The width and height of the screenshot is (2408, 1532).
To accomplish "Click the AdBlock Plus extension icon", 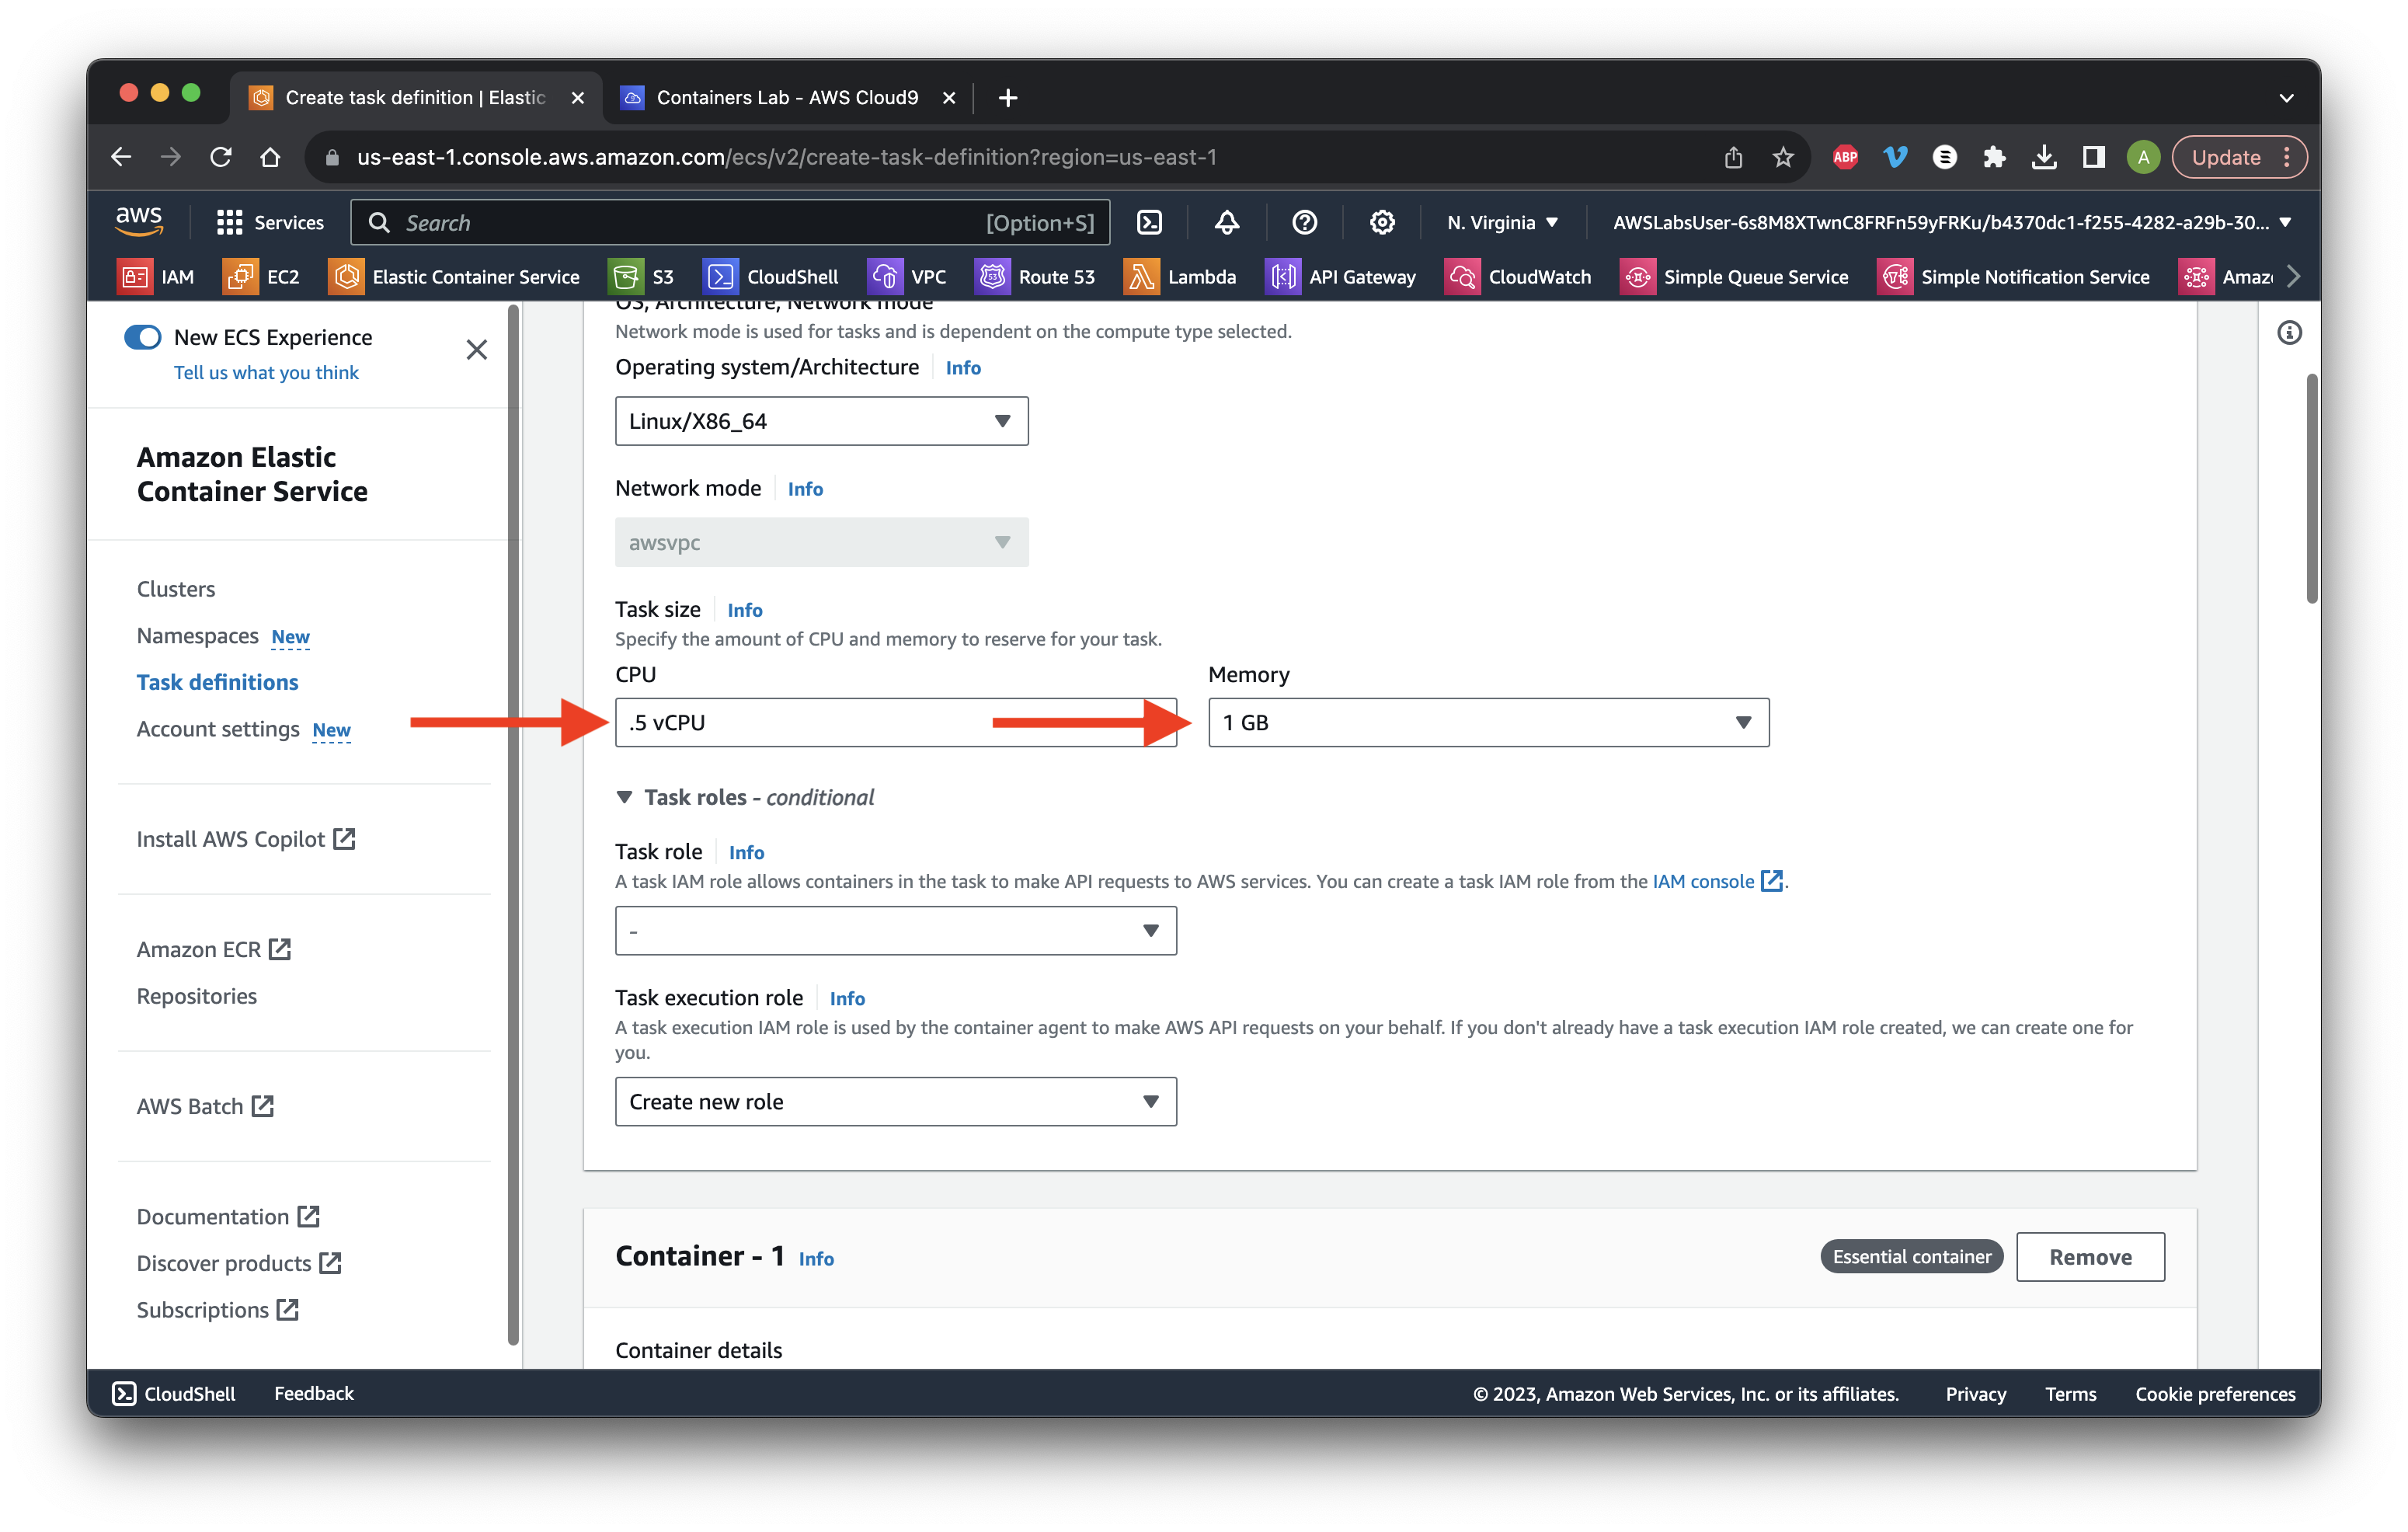I will pyautogui.click(x=1845, y=157).
